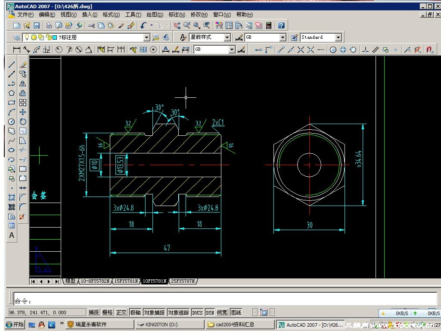Select the Spline draw tool
The image size is (441, 331).
(12, 141)
